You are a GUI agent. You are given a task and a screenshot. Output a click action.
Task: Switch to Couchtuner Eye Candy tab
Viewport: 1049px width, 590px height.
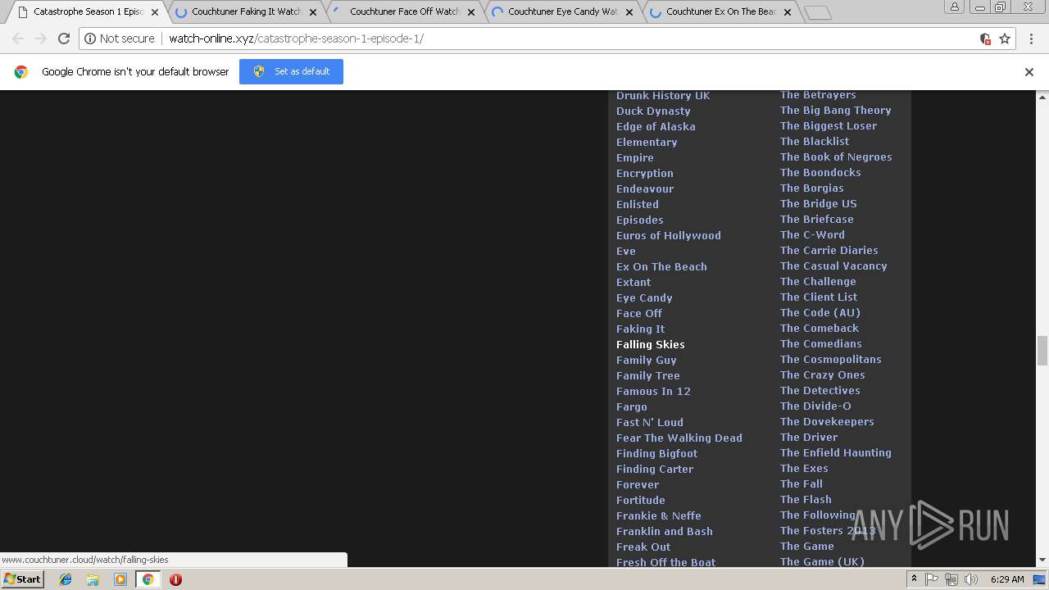562,12
